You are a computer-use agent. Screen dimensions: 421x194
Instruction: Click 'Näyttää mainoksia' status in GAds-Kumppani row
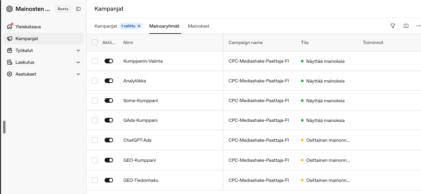pos(323,120)
